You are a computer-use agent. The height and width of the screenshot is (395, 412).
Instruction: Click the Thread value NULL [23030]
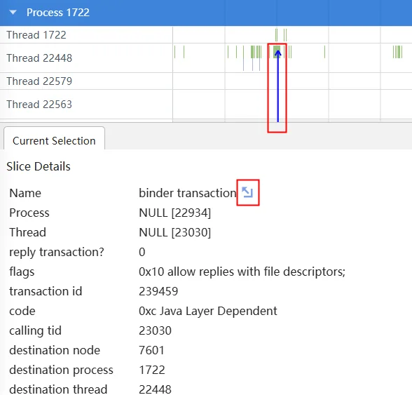[x=174, y=232]
